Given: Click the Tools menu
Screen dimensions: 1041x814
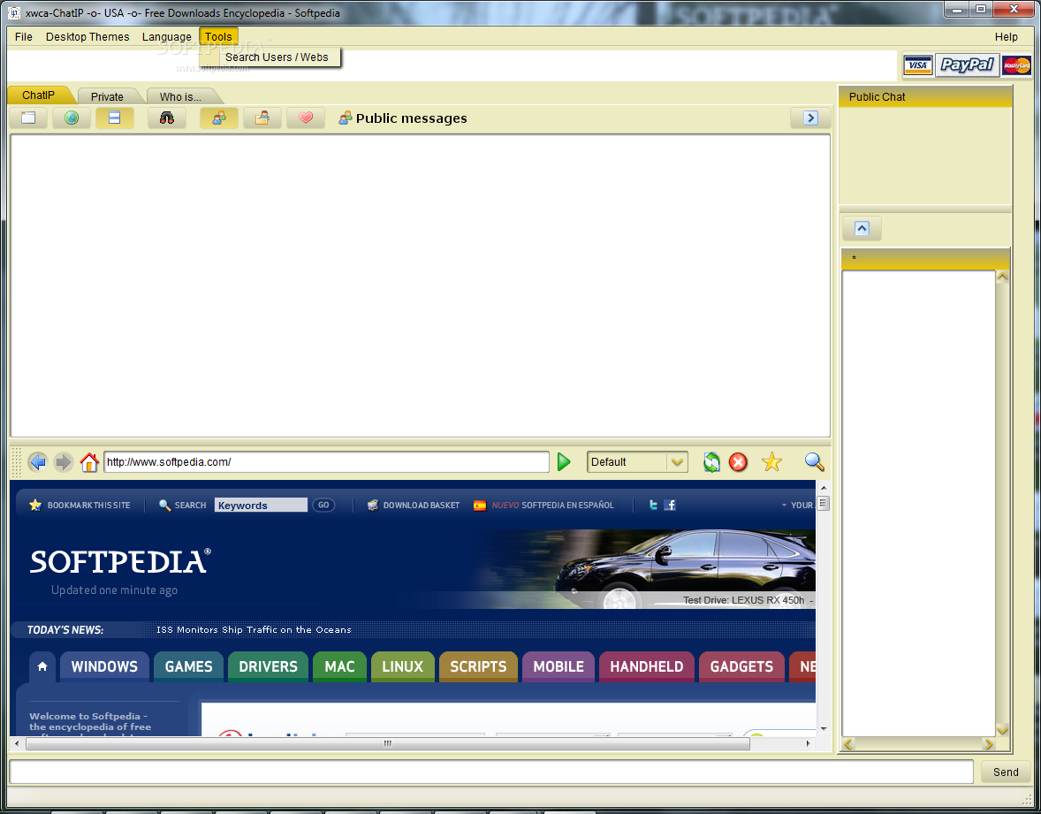Looking at the screenshot, I should (x=218, y=36).
